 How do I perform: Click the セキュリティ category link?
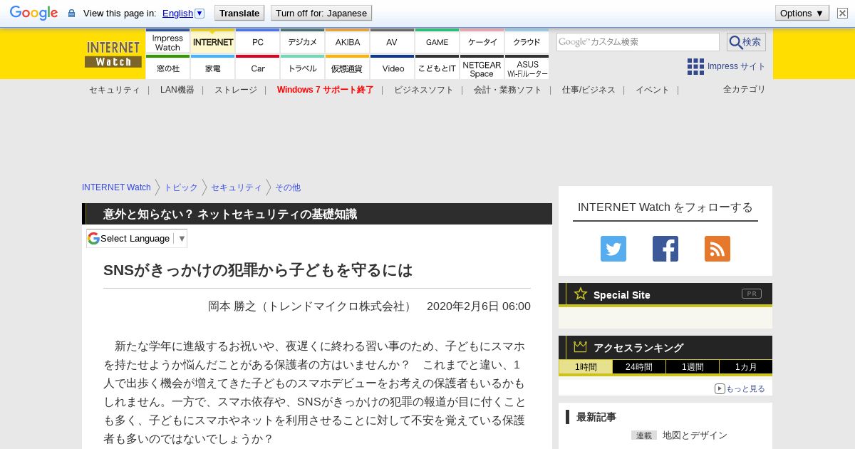click(x=114, y=90)
